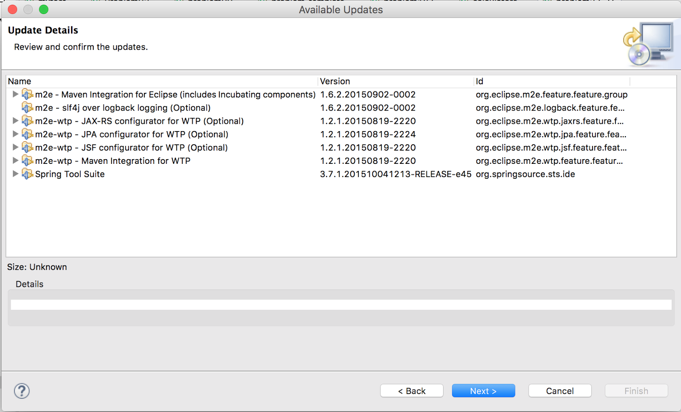Sort the list by Version column header
This screenshot has width=681, height=412.
click(x=396, y=81)
